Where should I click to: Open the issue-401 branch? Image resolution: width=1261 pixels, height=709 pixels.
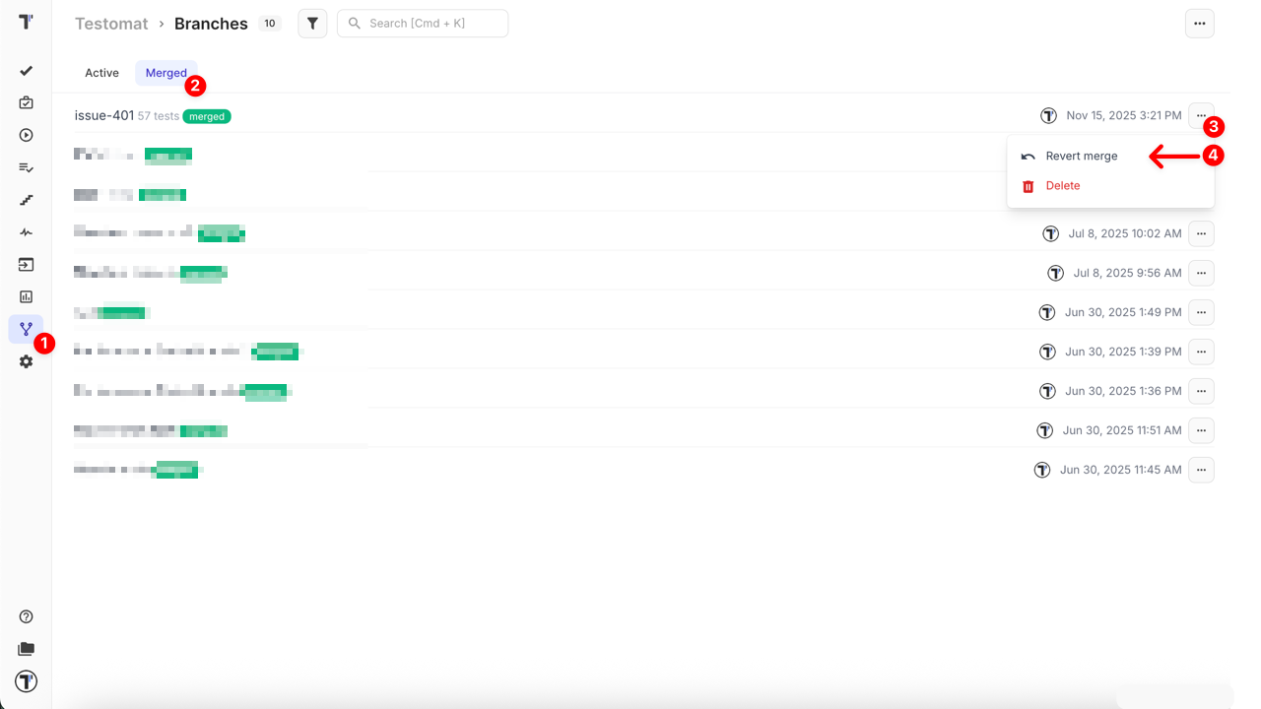point(103,116)
